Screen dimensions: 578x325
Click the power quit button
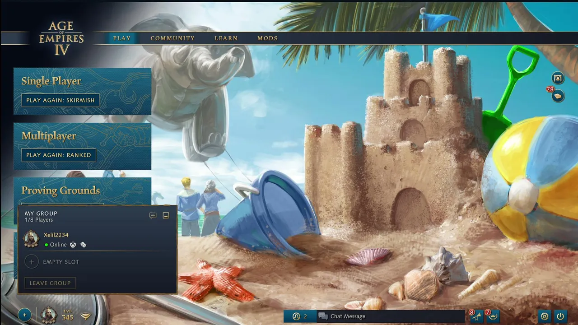tap(560, 316)
